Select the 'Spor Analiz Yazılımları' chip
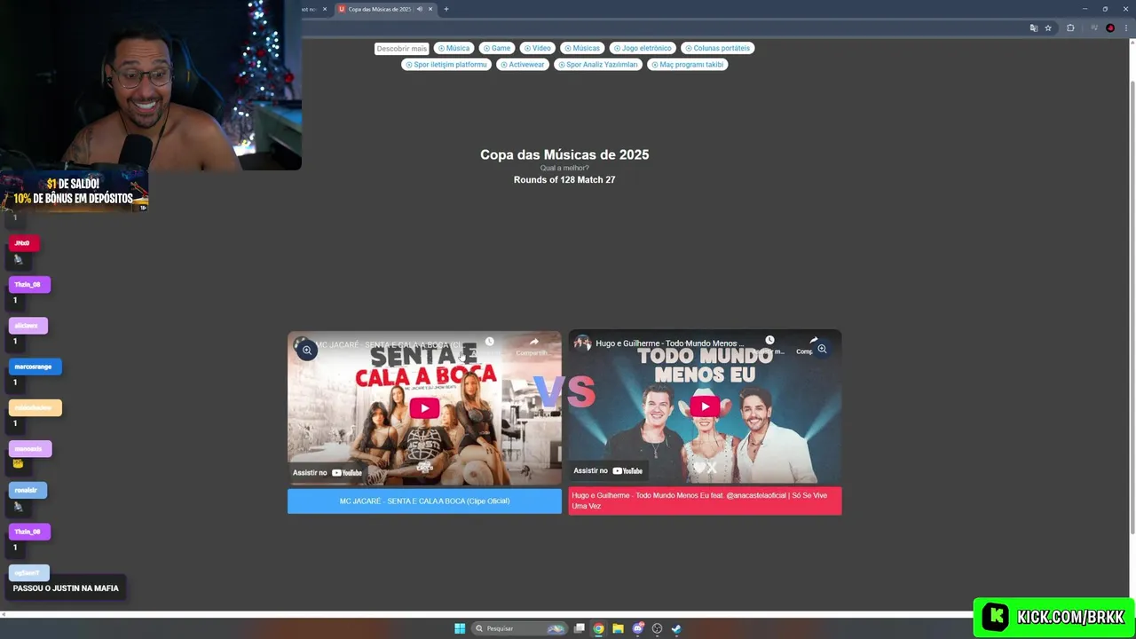The height and width of the screenshot is (639, 1136). click(598, 64)
